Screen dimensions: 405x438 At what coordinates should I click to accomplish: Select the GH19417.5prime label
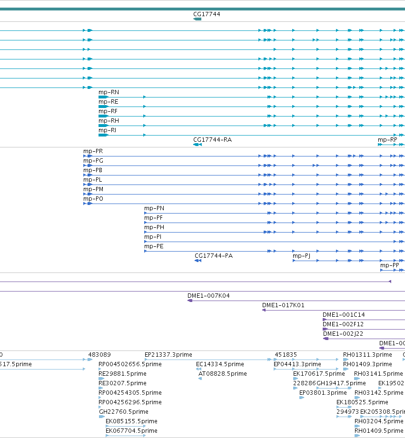coord(341,383)
